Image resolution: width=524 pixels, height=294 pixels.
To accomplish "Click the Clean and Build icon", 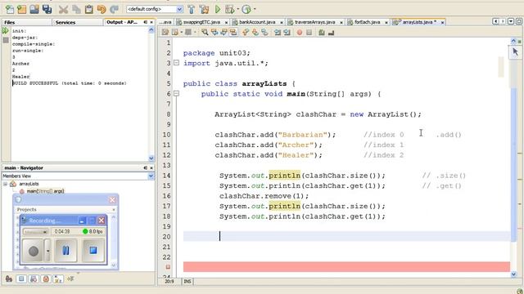I will [x=204, y=9].
